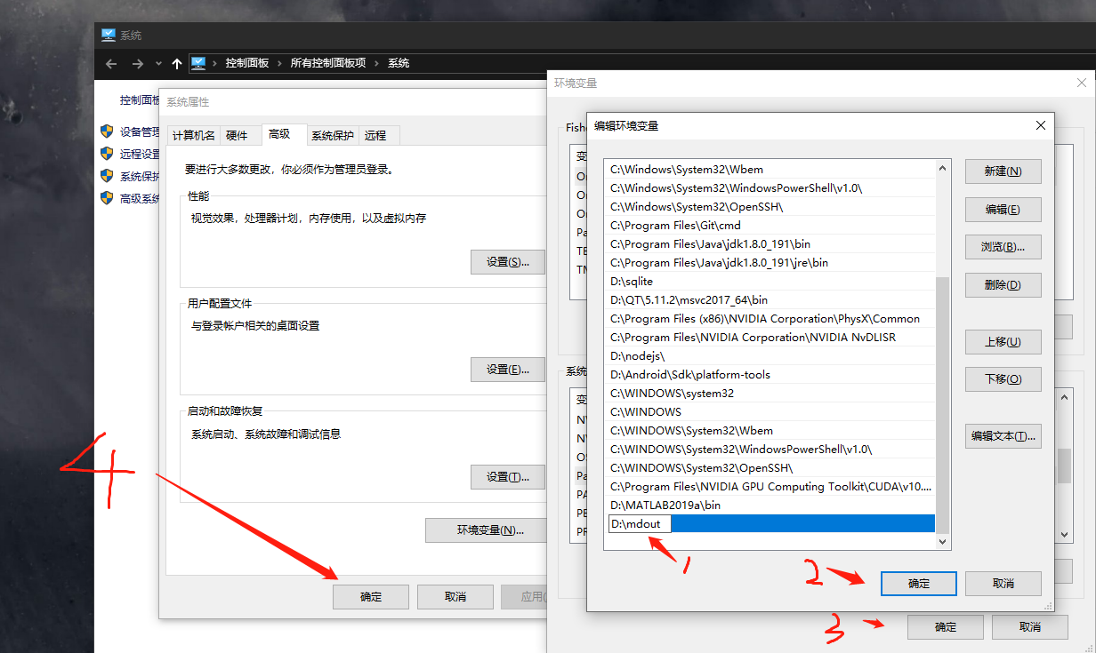
Task: Select top C:\Windows\System32\Wbem entry
Action: click(770, 170)
